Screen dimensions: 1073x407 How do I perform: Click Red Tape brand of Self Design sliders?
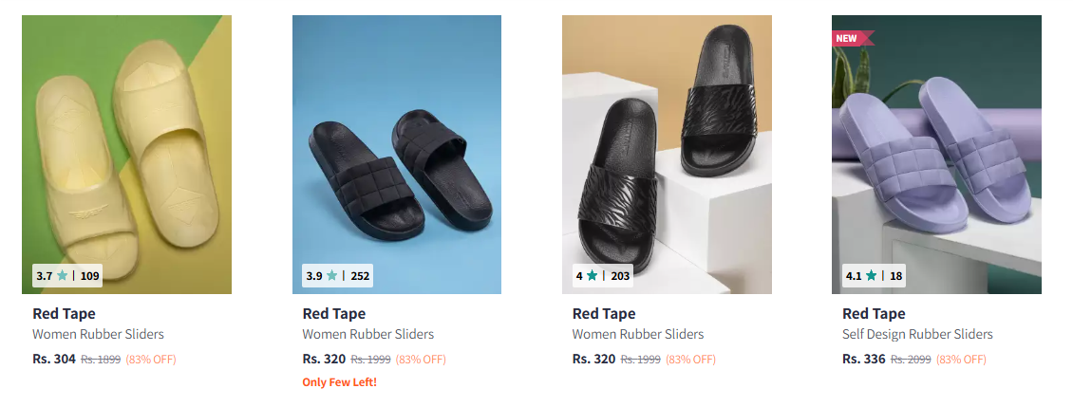[874, 314]
